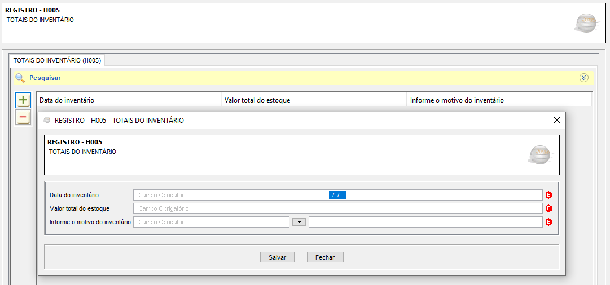Select the TOTAIS DO INVENTÁRIO (H005) tab

click(x=57, y=60)
